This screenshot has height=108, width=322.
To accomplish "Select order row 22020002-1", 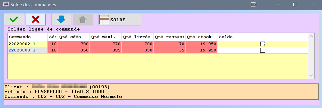I will click(158, 44).
